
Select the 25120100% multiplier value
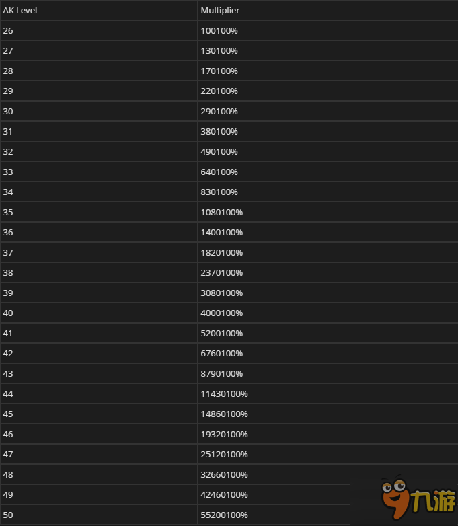[x=224, y=455]
